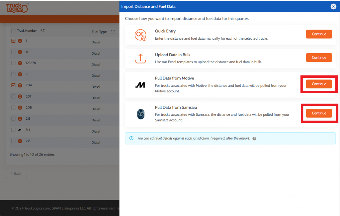The height and width of the screenshot is (216, 340).
Task: Click the Quick Entry heading
Action: click(x=165, y=31)
